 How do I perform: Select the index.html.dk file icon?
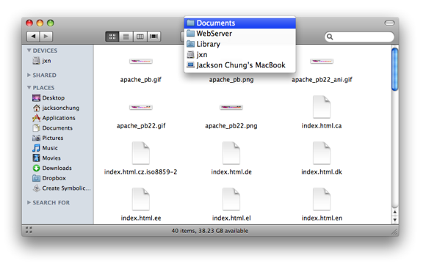322,153
